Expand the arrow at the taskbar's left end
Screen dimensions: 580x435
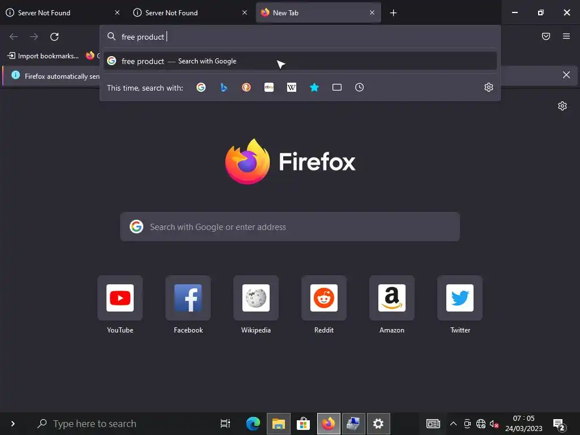coord(13,424)
